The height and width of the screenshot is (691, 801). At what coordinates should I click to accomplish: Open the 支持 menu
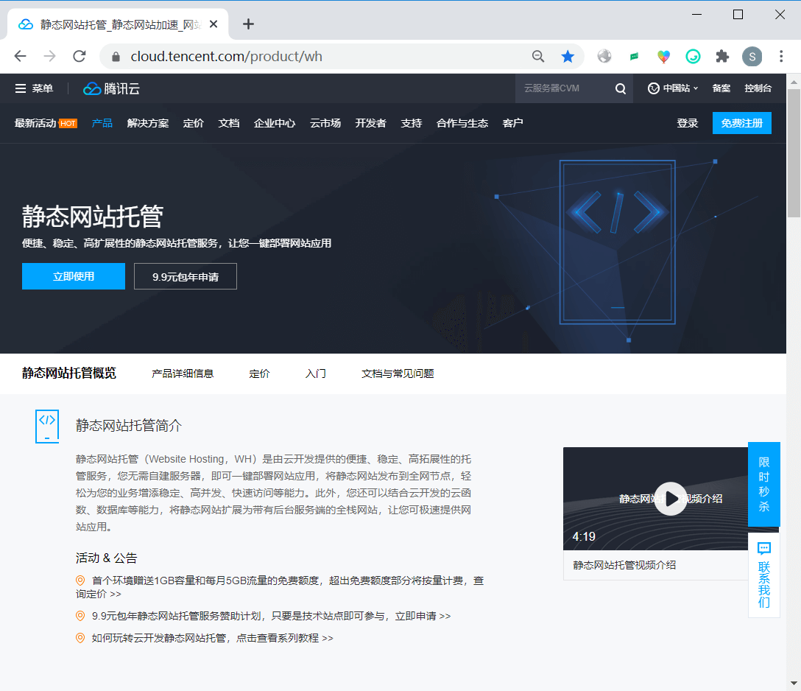[412, 123]
